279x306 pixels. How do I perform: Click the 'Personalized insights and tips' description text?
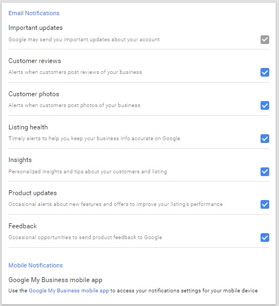(88, 172)
